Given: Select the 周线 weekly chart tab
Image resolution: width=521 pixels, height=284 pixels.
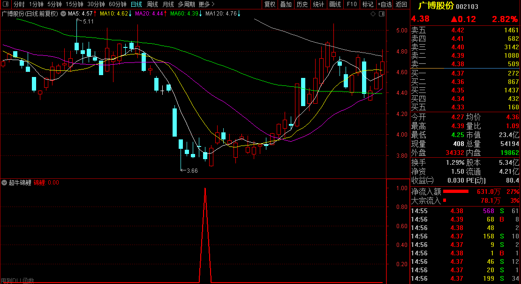Looking at the screenshot, I should pos(152,4).
